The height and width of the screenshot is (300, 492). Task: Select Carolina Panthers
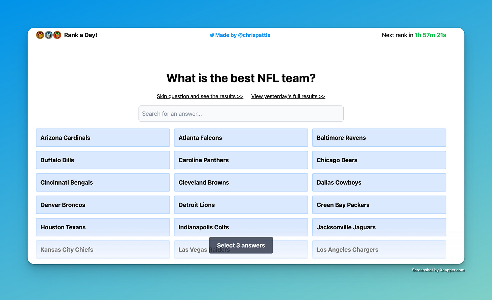(x=241, y=160)
